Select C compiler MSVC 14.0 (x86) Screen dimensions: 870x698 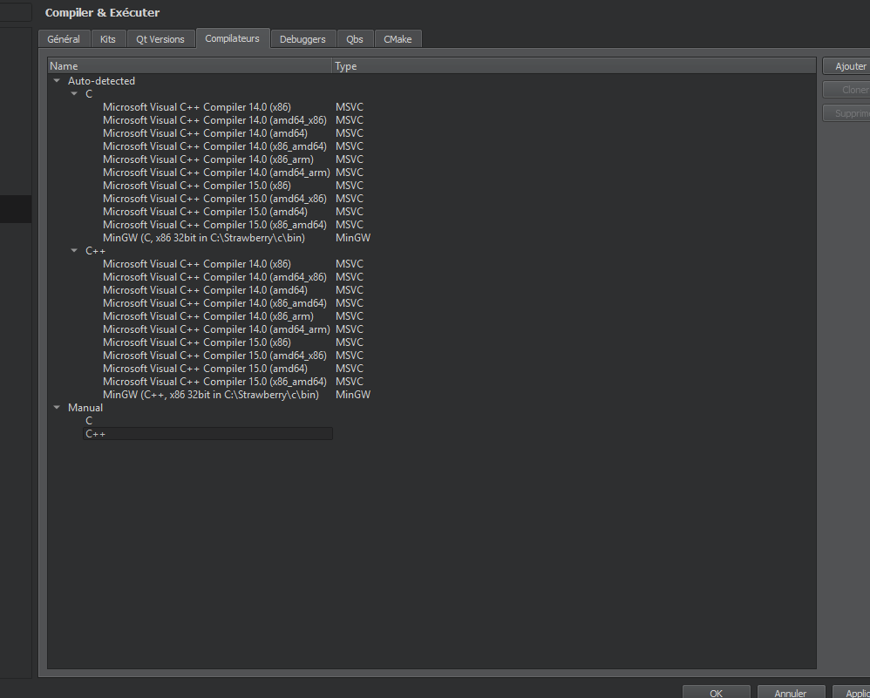(197, 107)
